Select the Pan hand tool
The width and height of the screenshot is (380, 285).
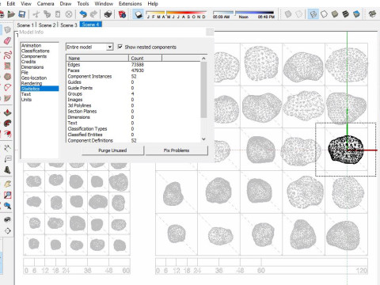[x=7, y=184]
